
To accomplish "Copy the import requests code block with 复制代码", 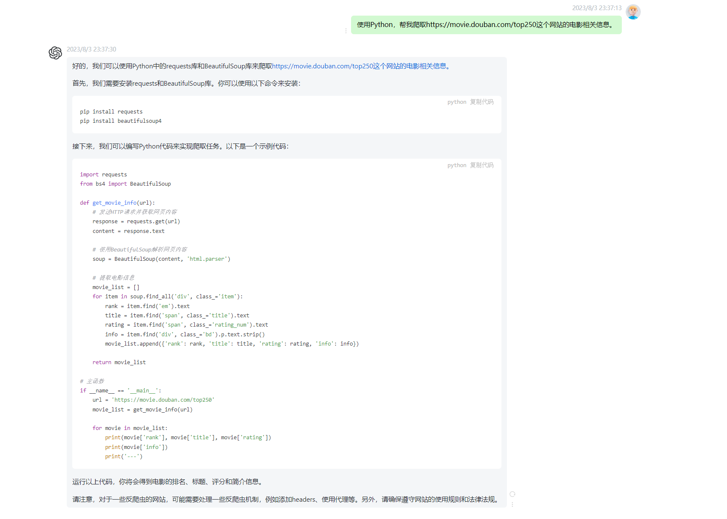I will (482, 165).
